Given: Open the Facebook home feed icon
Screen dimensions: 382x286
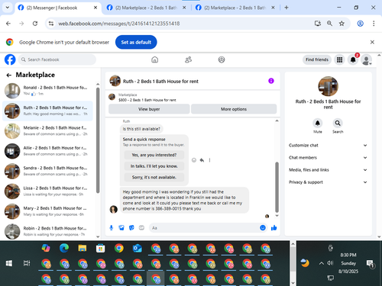Looking at the screenshot, I should coord(154,59).
